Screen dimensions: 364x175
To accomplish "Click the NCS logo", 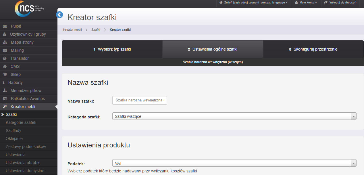I will (x=28, y=9).
